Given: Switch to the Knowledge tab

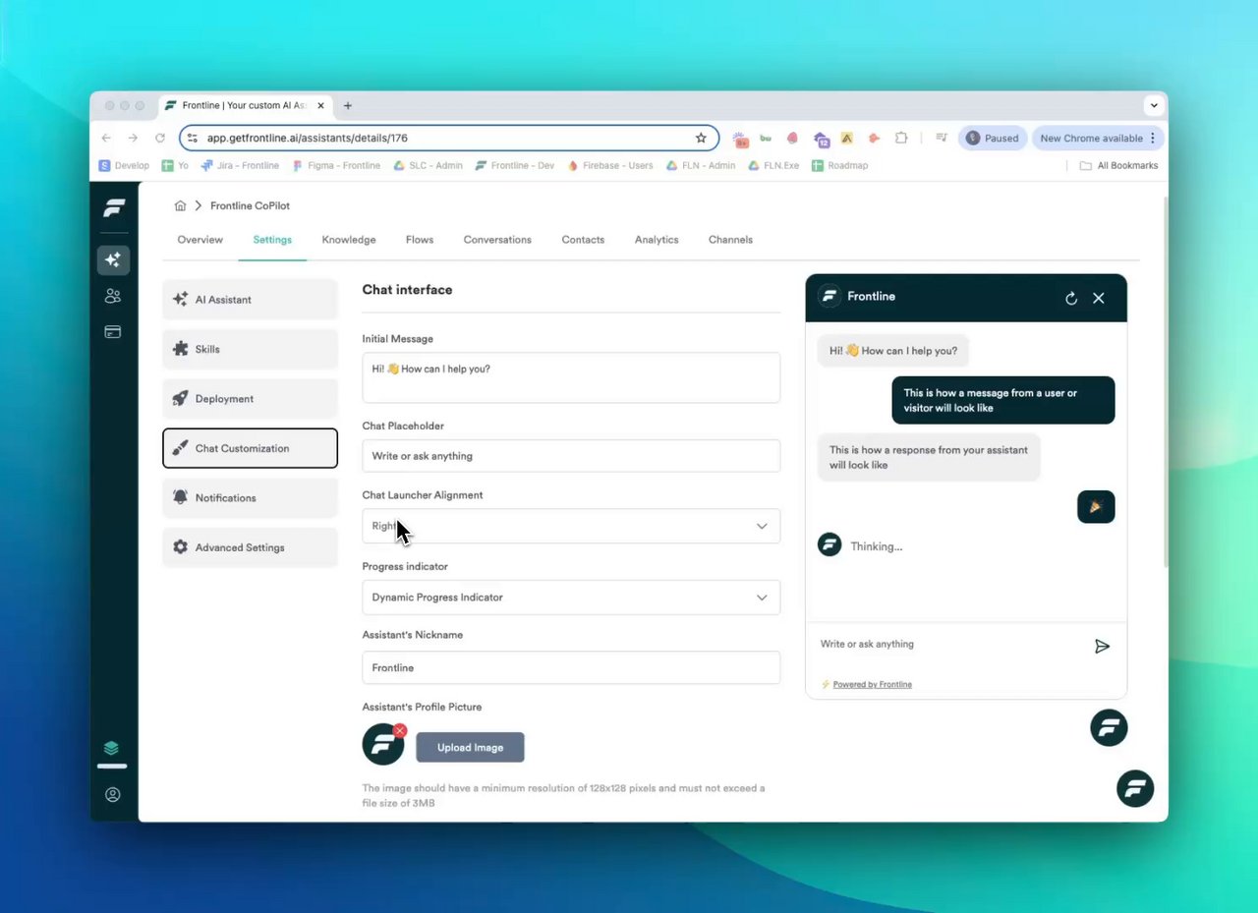Looking at the screenshot, I should coord(349,240).
